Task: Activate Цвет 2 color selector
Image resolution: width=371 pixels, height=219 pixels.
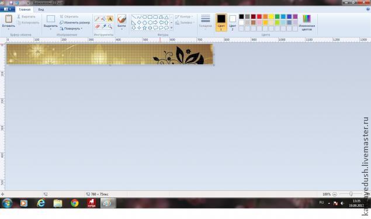Action: pyautogui.click(x=233, y=22)
